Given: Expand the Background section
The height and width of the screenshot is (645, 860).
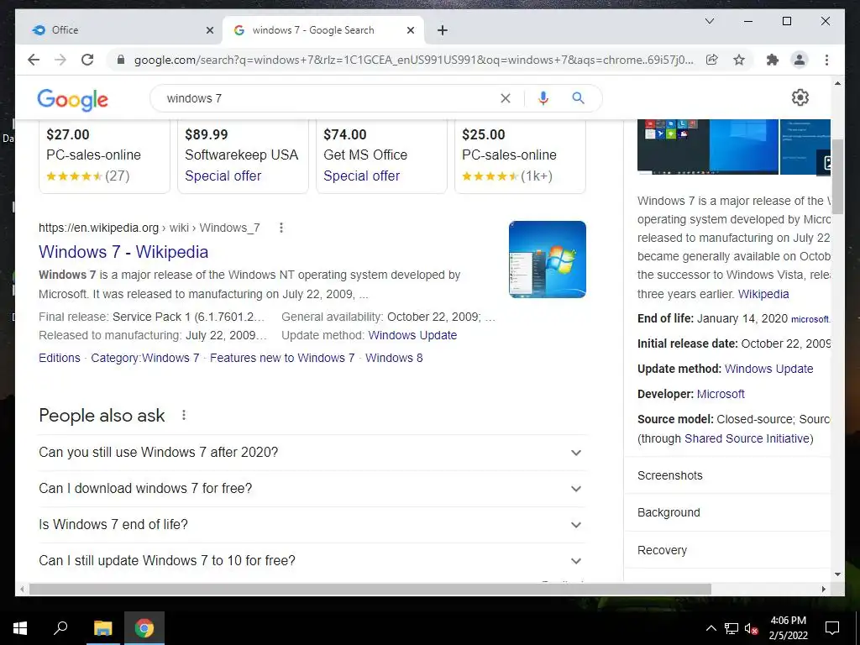Looking at the screenshot, I should click(x=728, y=512).
